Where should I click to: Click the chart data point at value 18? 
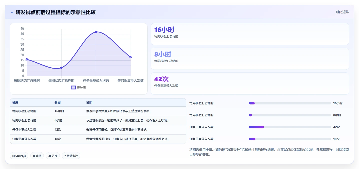131,57
